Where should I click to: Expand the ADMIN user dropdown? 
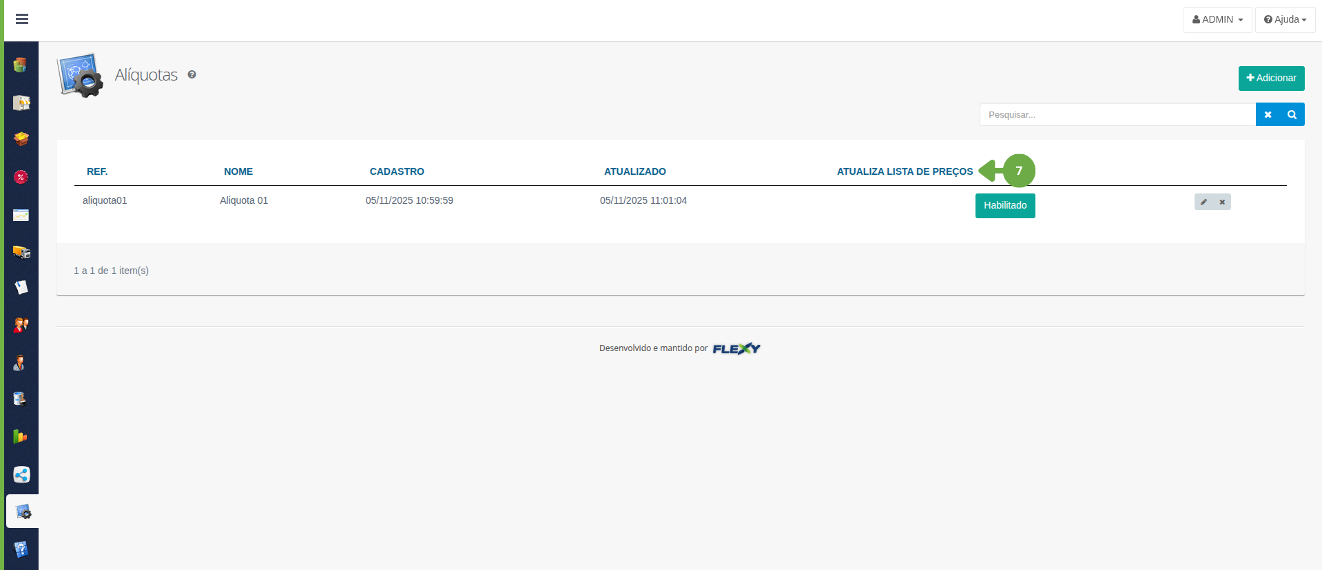pos(1217,19)
